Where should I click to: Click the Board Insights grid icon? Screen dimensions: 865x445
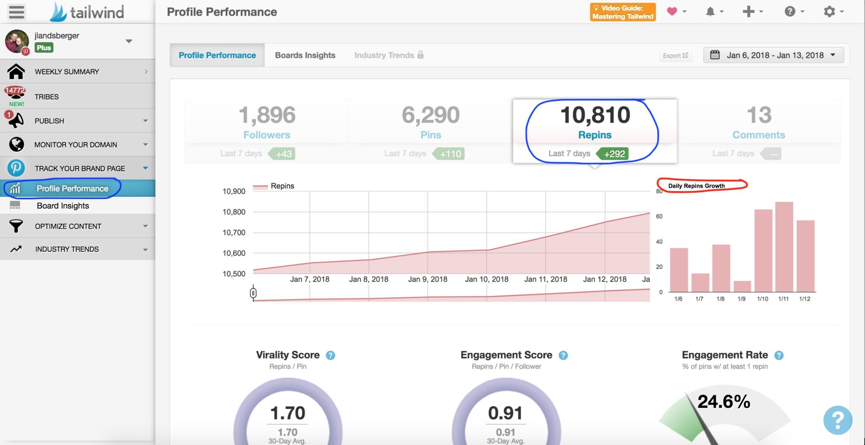coord(15,205)
